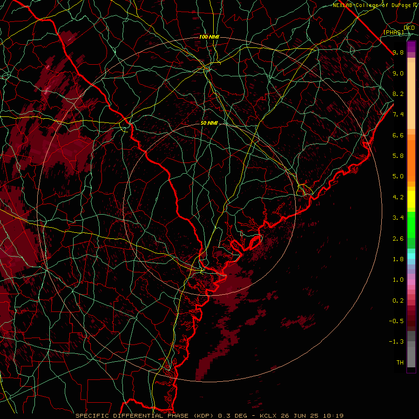Click the 1.8 value on the color scale
This screenshot has height=419, width=419.
tap(398, 259)
